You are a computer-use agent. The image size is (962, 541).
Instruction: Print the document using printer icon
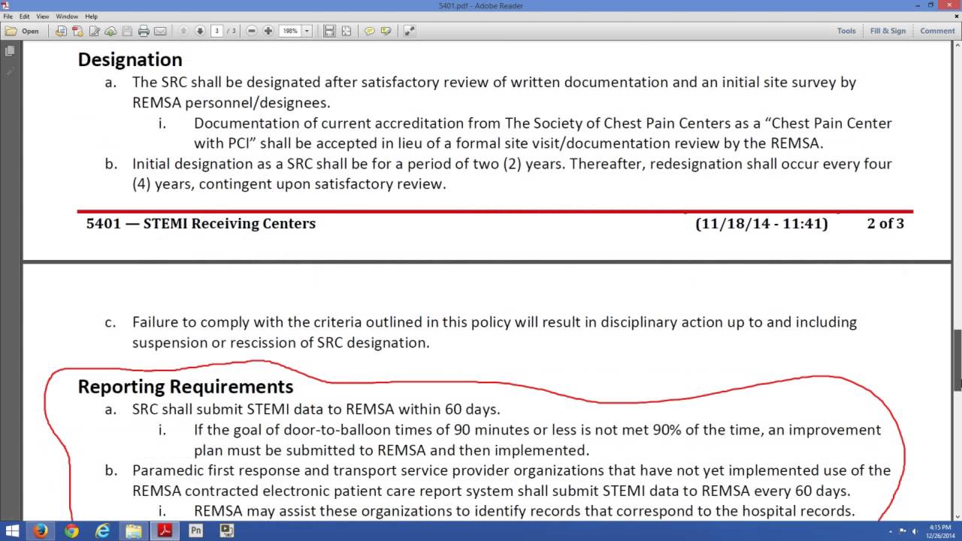(144, 31)
